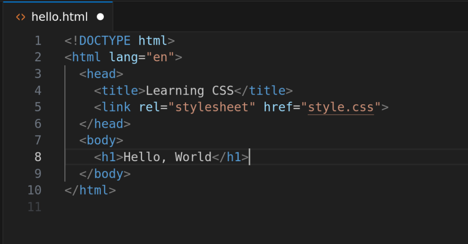Image resolution: width=468 pixels, height=244 pixels.
Task: Click the indentation guide beside the body element
Action: tap(65, 140)
